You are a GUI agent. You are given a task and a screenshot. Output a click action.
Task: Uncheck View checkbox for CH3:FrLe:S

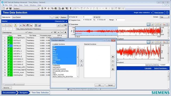(9, 40)
